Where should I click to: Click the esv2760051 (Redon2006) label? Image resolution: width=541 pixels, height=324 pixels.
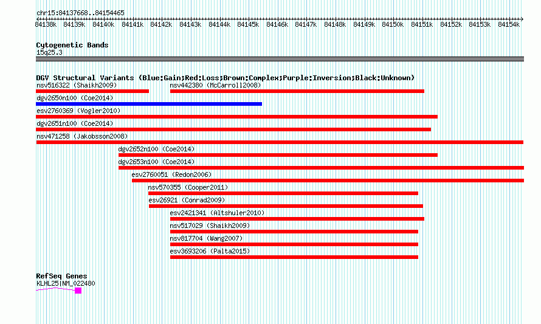pos(171,174)
